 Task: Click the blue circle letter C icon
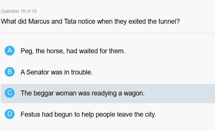(x=10, y=93)
